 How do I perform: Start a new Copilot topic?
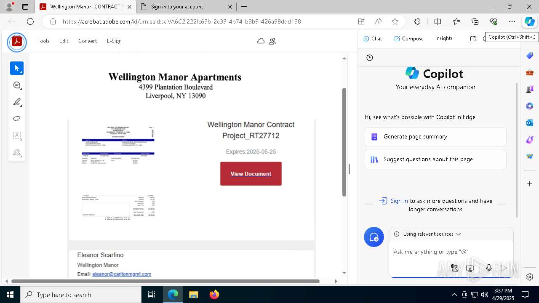click(x=374, y=237)
